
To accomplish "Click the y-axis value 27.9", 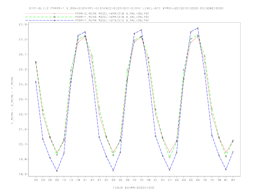I will pyautogui.click(x=22, y=25).
